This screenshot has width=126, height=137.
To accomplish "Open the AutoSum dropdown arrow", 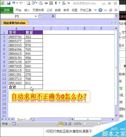I will click(x=59, y=3).
